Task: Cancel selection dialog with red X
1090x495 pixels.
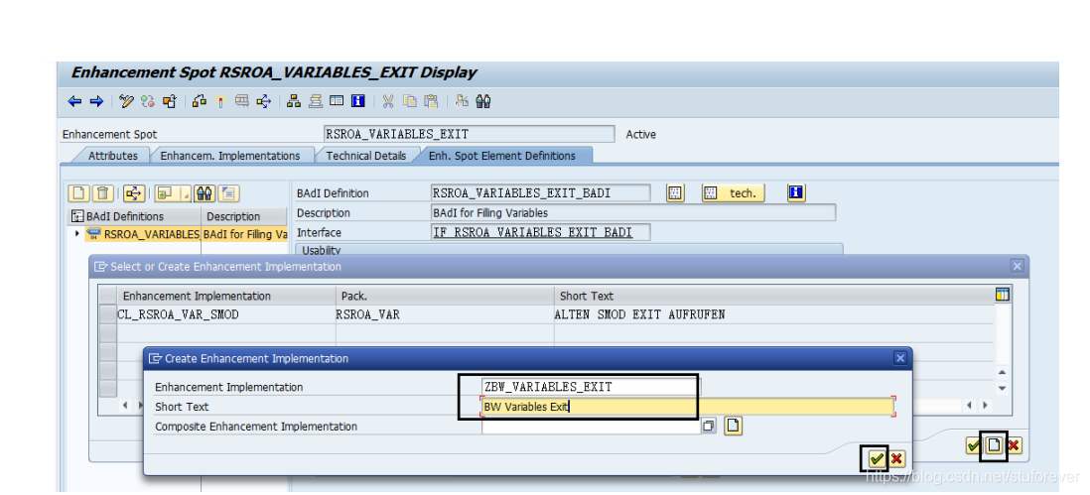Action: pyautogui.click(x=1014, y=445)
